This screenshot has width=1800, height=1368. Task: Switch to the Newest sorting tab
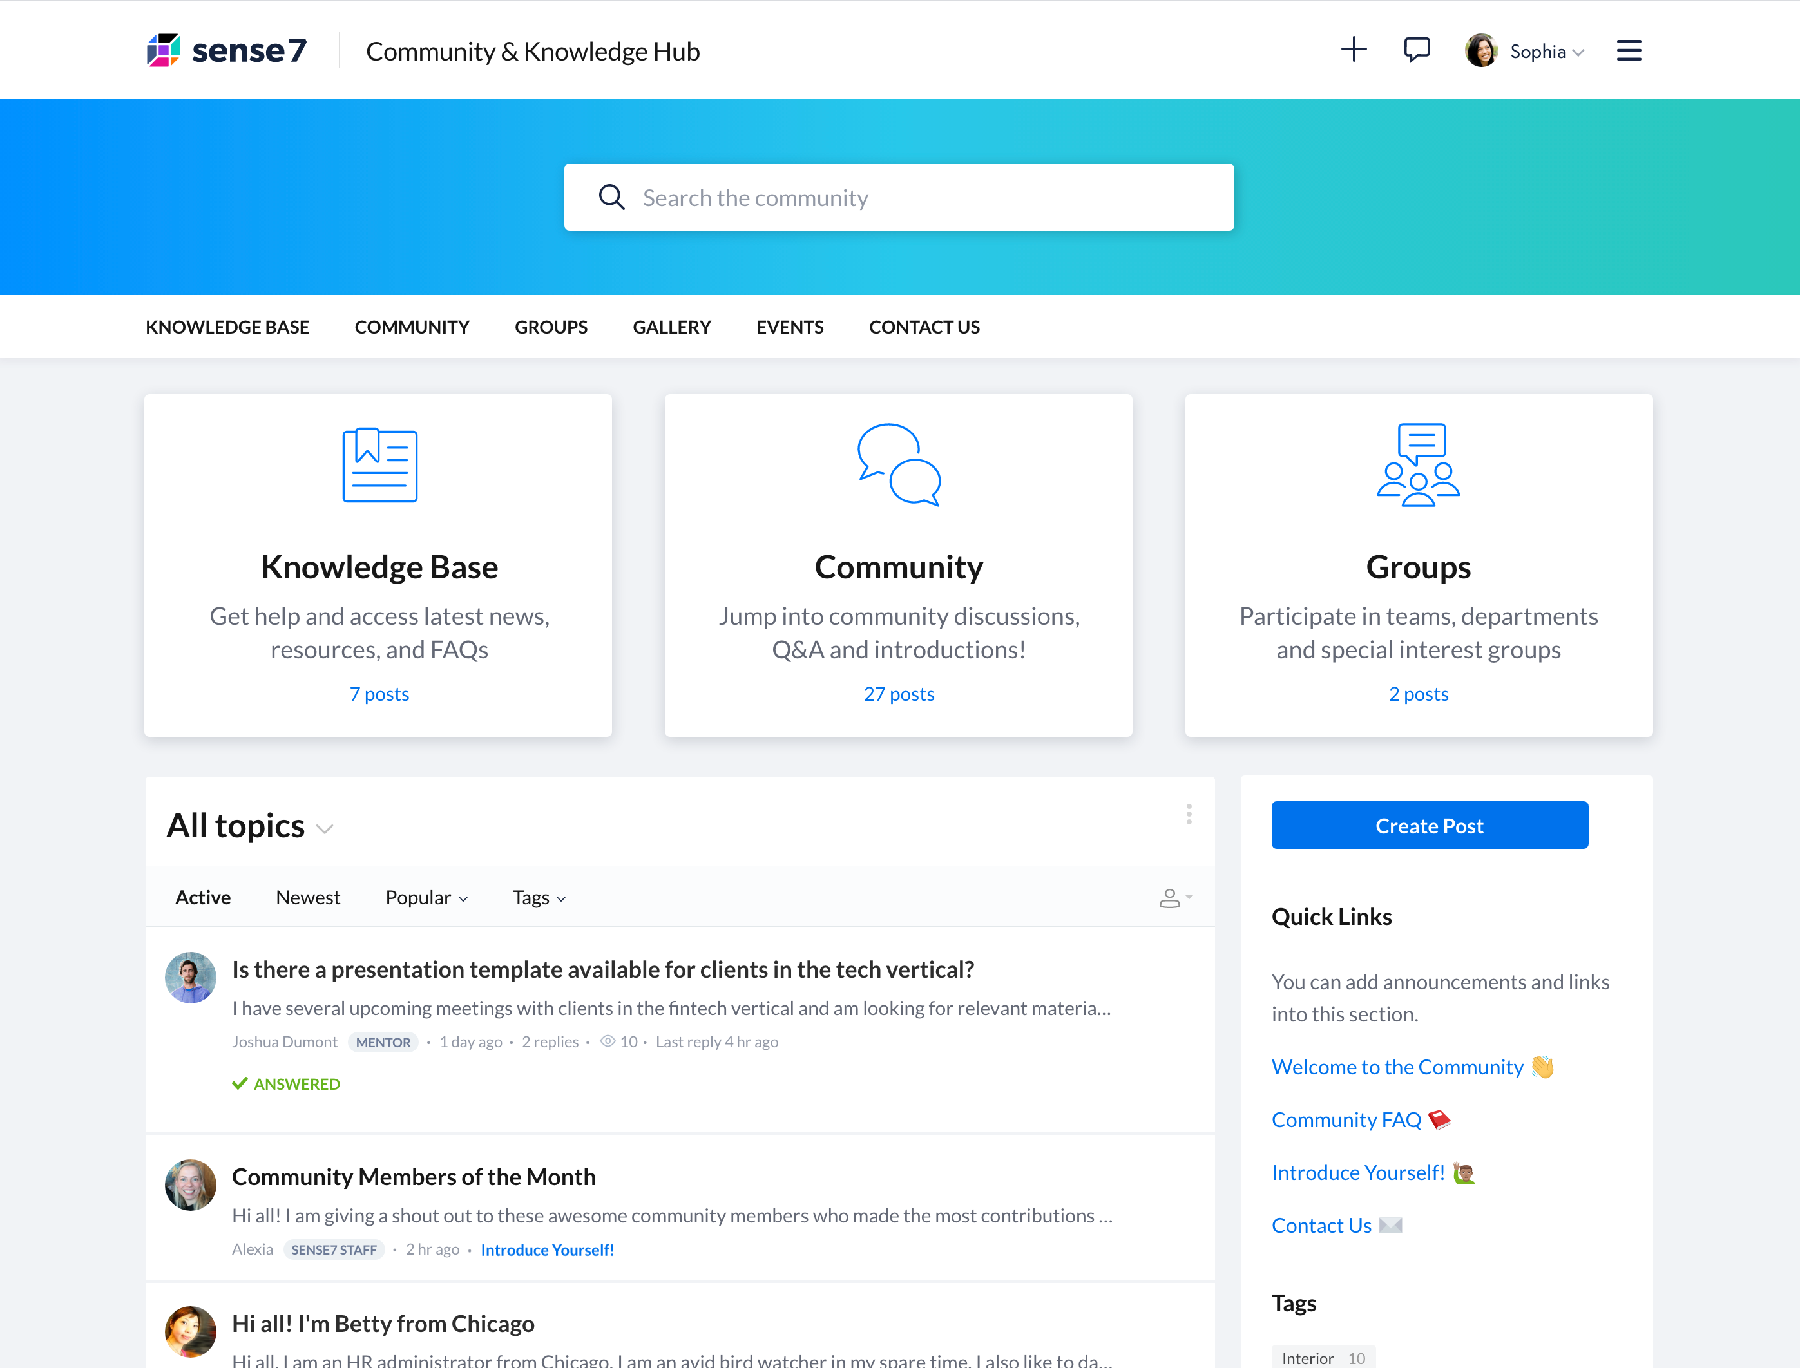[x=308, y=897]
